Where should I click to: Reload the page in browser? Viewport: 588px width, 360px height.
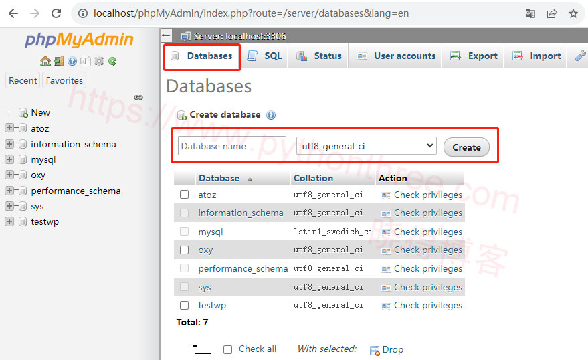point(56,13)
